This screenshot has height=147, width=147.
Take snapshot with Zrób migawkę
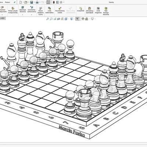[98, 10]
